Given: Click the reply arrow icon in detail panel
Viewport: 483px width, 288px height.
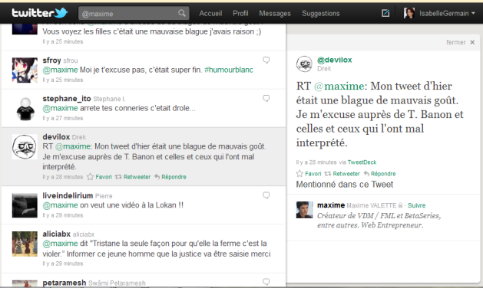Looking at the screenshot, I should pyautogui.click(x=366, y=174).
